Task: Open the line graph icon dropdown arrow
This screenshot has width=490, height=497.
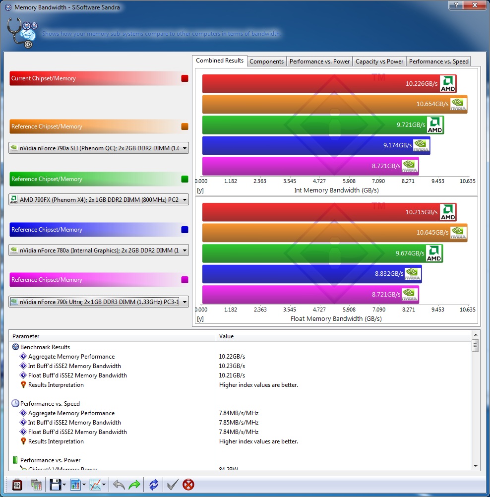Action: point(104,485)
